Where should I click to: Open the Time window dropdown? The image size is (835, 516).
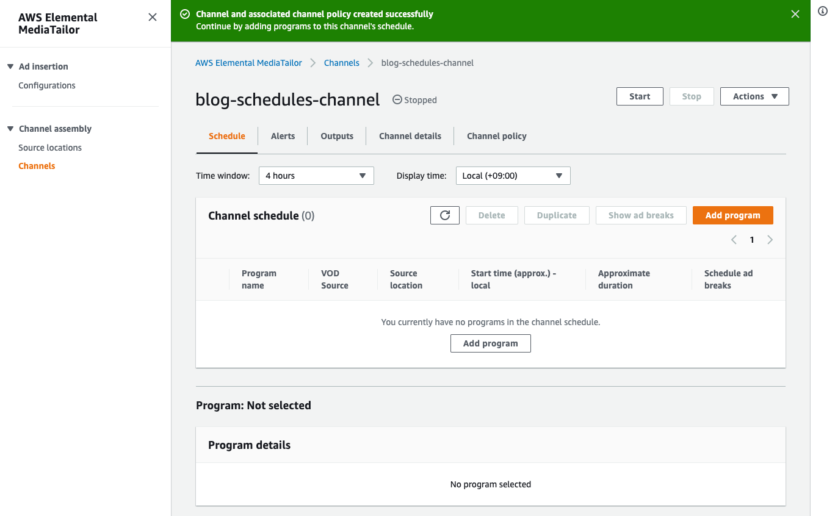pyautogui.click(x=316, y=176)
